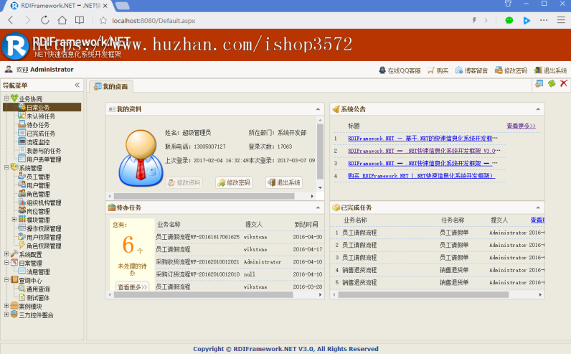The height and width of the screenshot is (354, 571).
Task: Switch to the 我的桌面 tab
Action: 110,86
